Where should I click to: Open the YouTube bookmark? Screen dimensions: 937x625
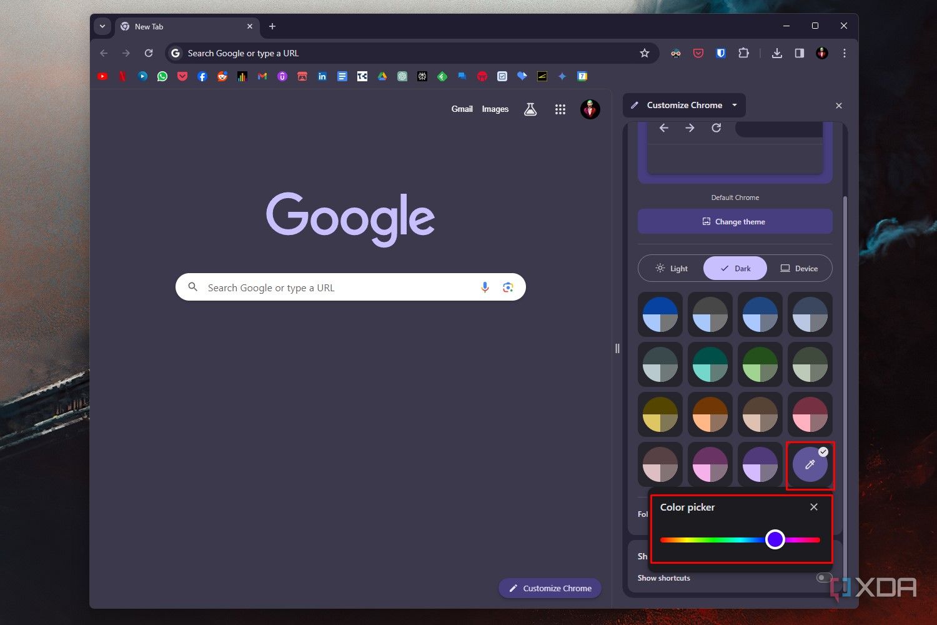[102, 76]
